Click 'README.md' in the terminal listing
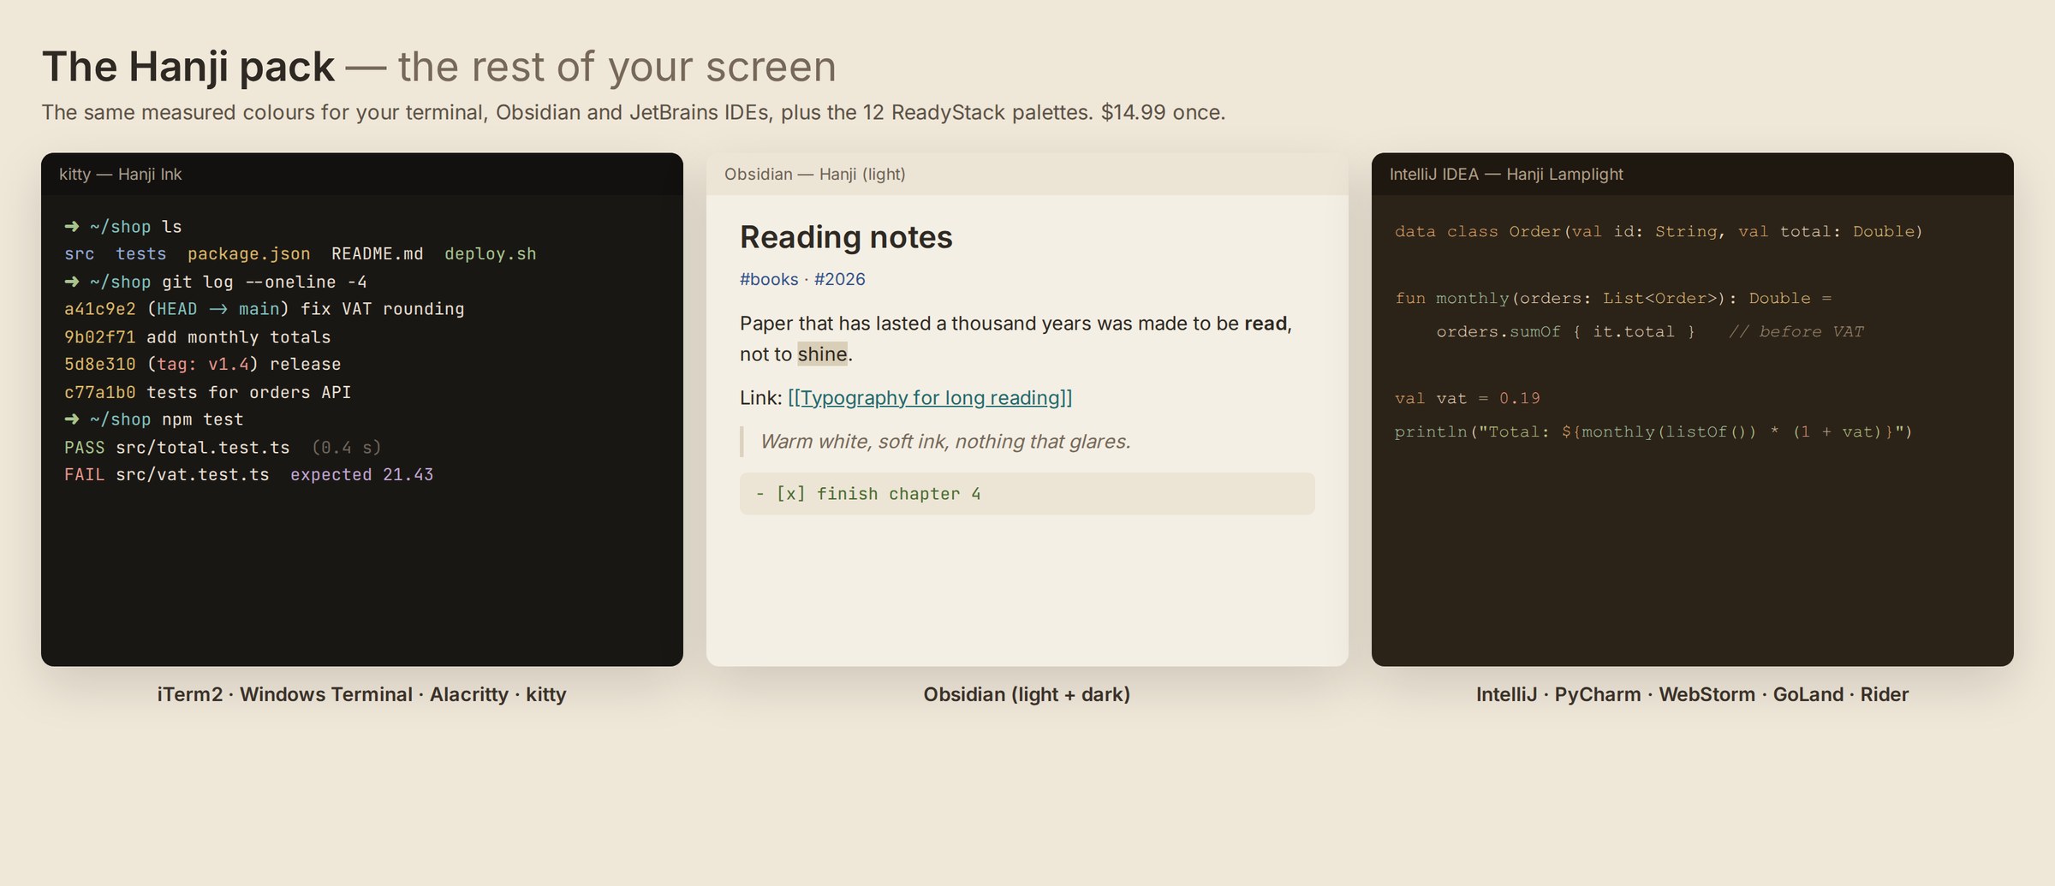Viewport: 2055px width, 886px height. coord(378,254)
